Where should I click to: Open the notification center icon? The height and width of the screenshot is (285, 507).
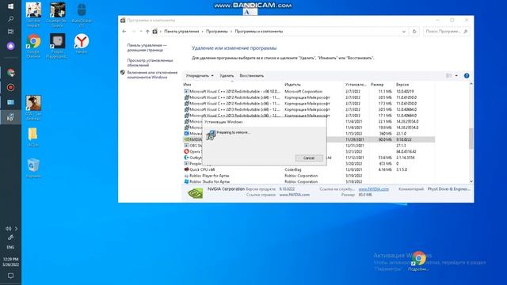click(10, 275)
